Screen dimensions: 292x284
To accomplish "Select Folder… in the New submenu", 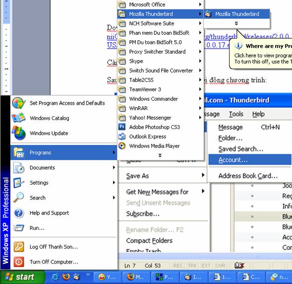I will tap(250, 138).
